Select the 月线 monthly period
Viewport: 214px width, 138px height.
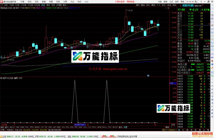53,5
